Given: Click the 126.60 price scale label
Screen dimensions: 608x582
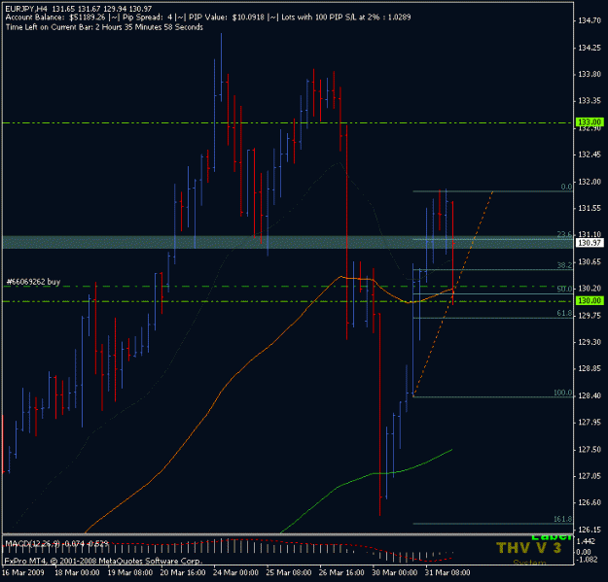Looking at the screenshot, I should pyautogui.click(x=590, y=502).
